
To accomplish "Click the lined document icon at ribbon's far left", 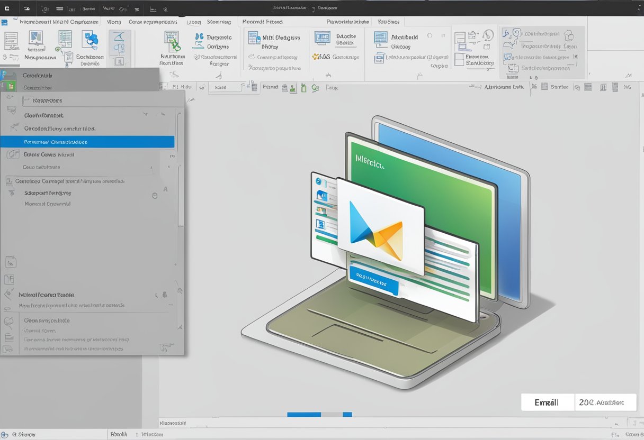I will coord(11,40).
